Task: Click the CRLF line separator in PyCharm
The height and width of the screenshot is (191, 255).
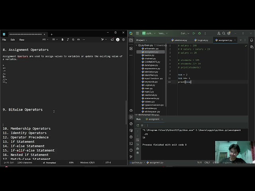Action: pyautogui.click(x=207, y=163)
